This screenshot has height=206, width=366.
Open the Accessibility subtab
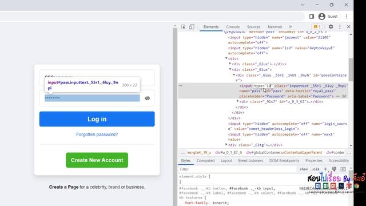[x=339, y=161]
